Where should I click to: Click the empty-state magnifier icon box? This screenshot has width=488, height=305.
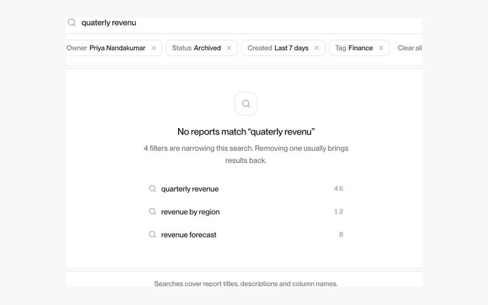[246, 104]
